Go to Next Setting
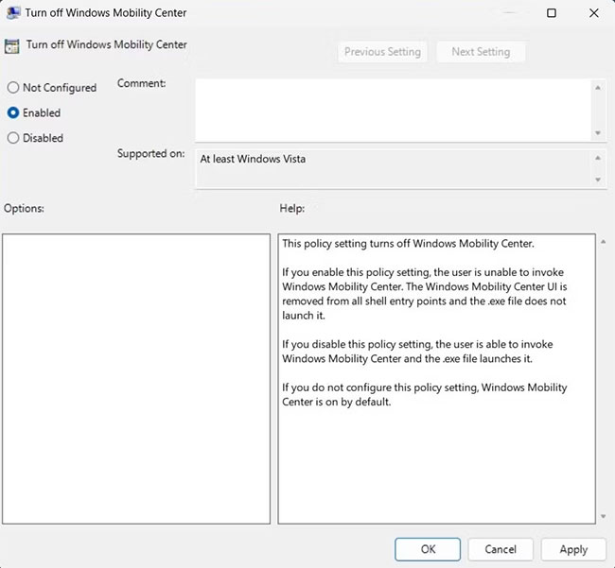615x568 pixels. (481, 52)
